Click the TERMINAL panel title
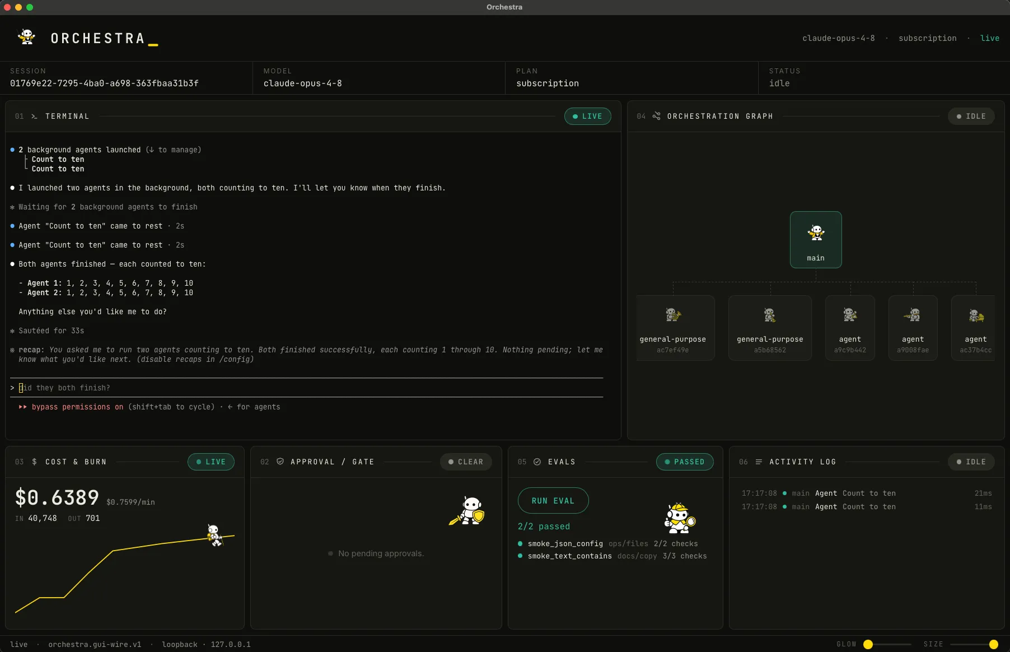This screenshot has height=652, width=1010. tap(67, 117)
